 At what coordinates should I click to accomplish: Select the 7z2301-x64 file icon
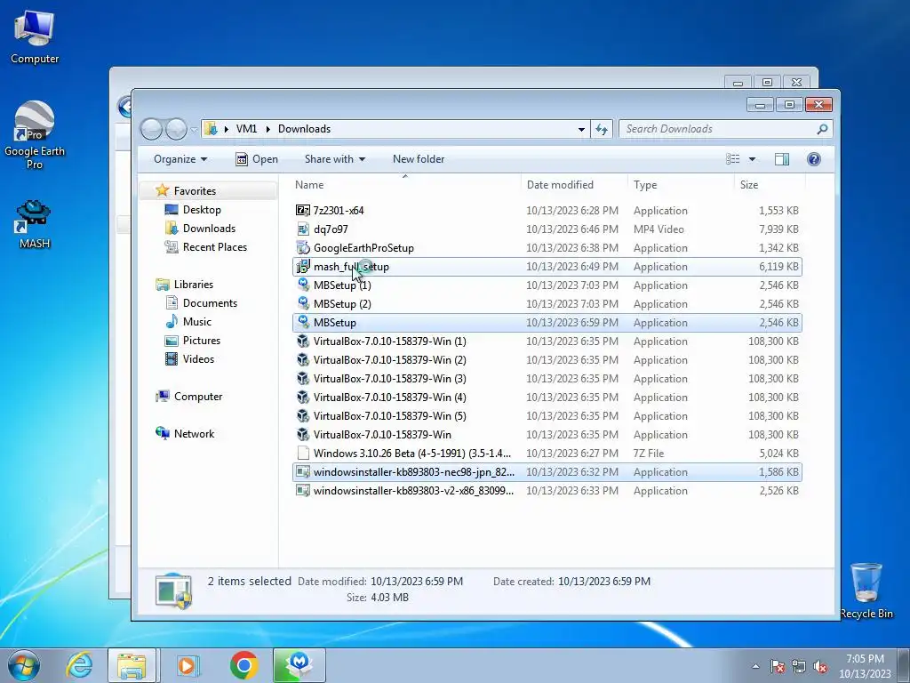[303, 210]
